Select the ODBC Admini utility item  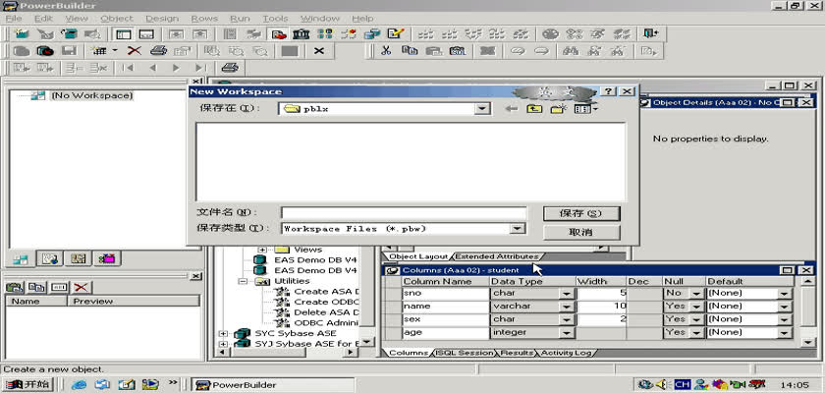click(326, 322)
